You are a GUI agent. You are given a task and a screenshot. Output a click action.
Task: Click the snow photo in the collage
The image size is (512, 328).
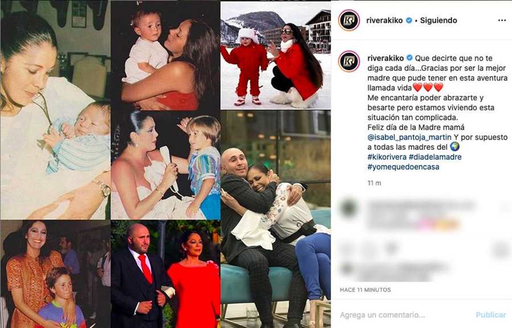(275, 56)
